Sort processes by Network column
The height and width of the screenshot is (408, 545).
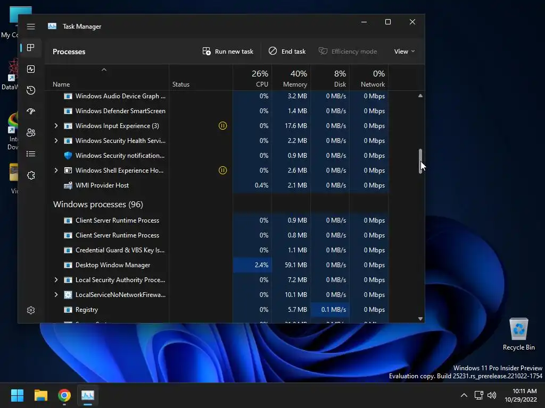(369, 78)
